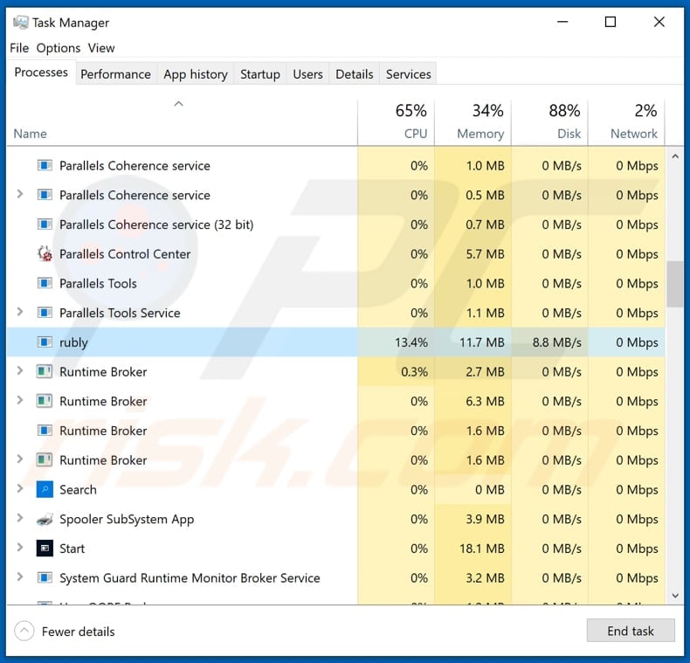Viewport: 690px width, 663px height.
Task: Expand the Runtime Broker 6.3 MB row
Action: 19,400
